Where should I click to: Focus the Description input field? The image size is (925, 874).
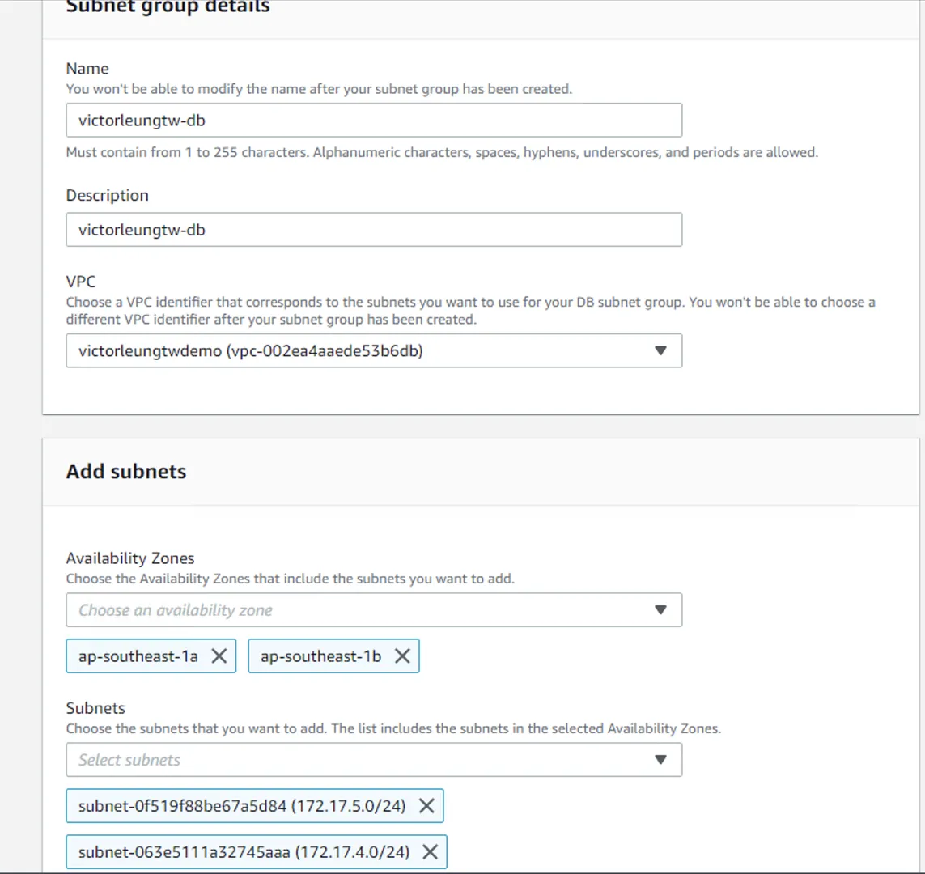coord(373,230)
